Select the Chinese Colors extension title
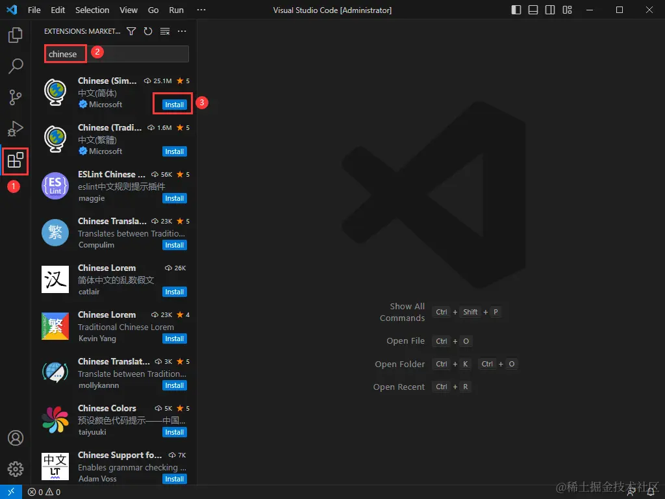 107,408
